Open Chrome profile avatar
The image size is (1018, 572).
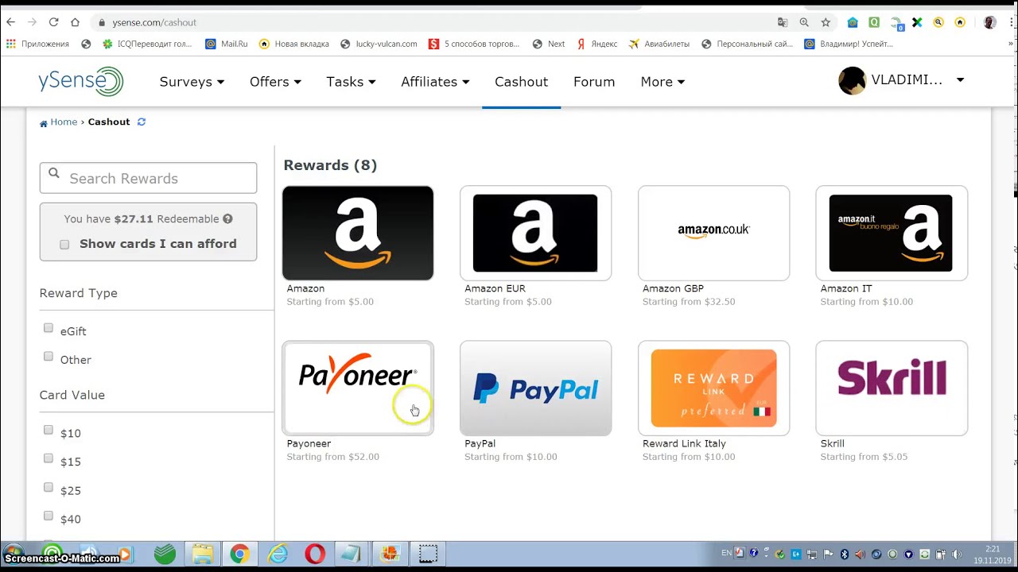[x=989, y=22]
